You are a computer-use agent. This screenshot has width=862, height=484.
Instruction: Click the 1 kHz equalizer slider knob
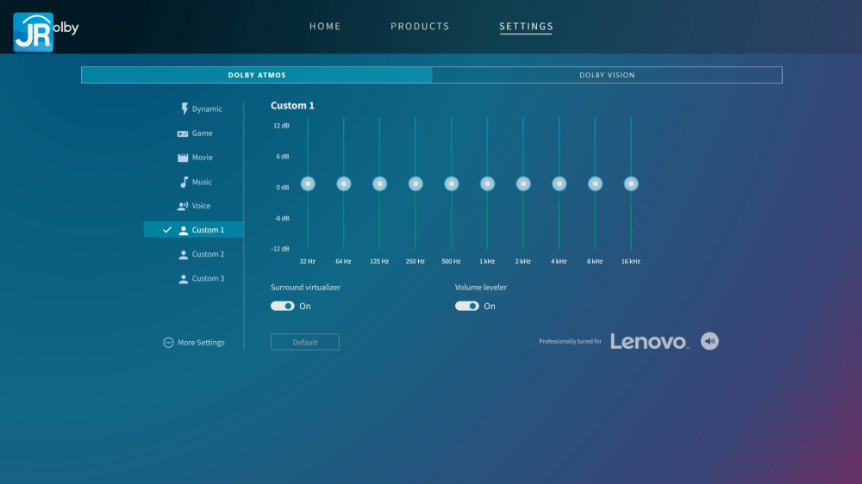point(487,183)
